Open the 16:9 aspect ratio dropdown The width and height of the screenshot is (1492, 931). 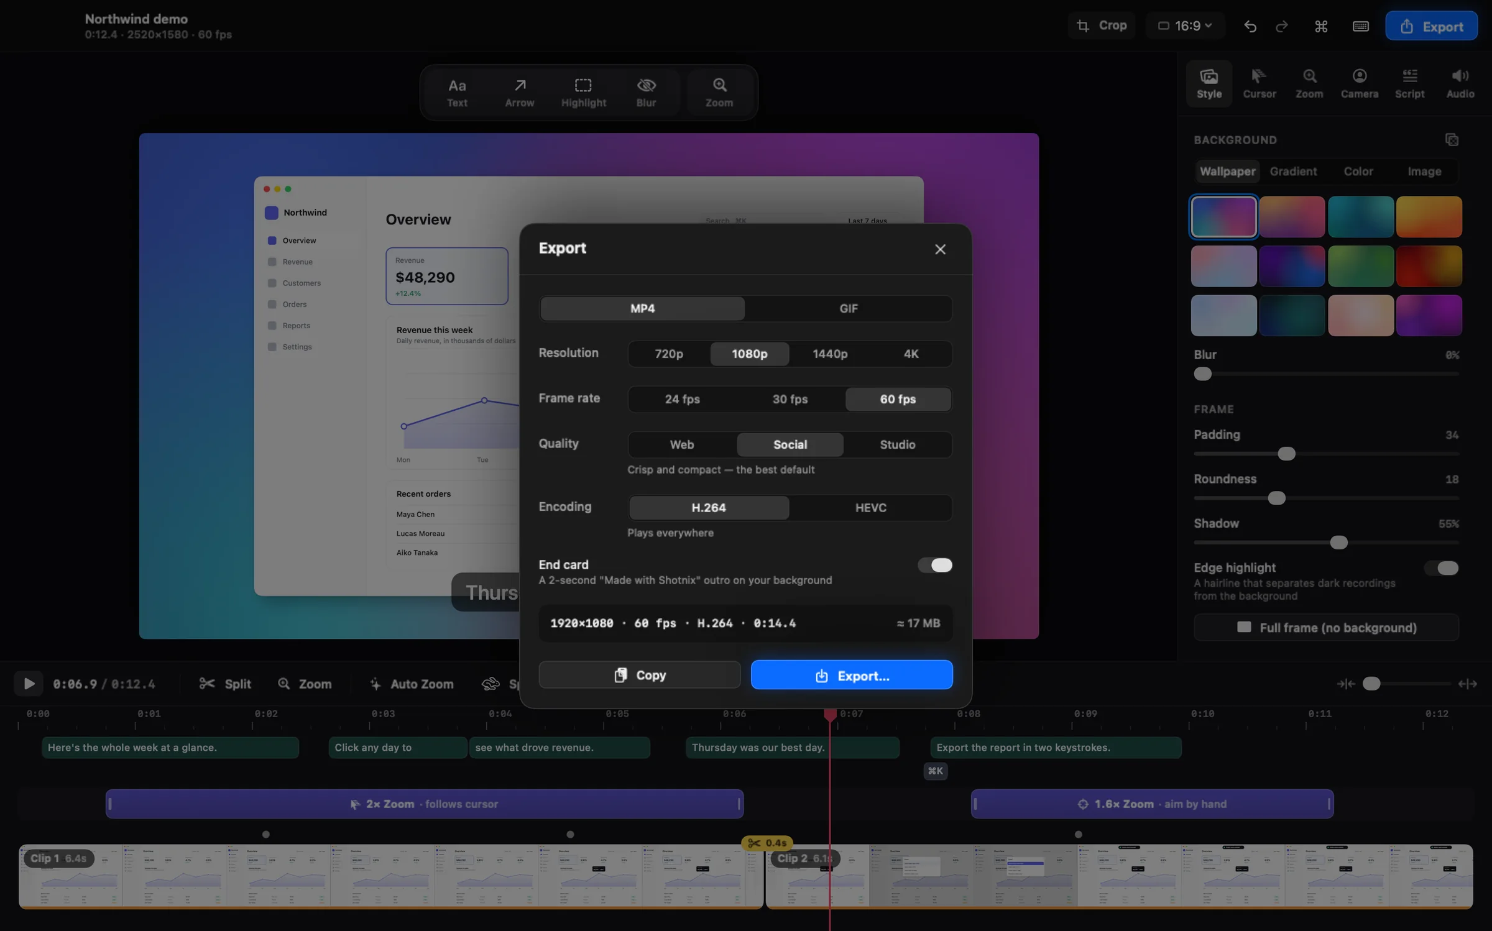pyautogui.click(x=1185, y=26)
